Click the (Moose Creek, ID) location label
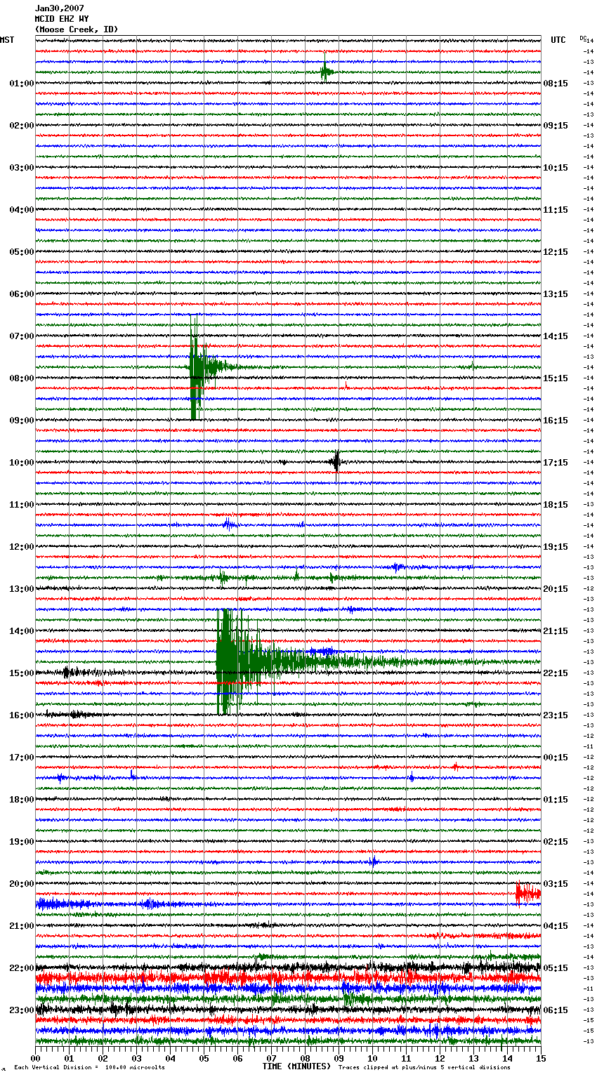 [77, 29]
